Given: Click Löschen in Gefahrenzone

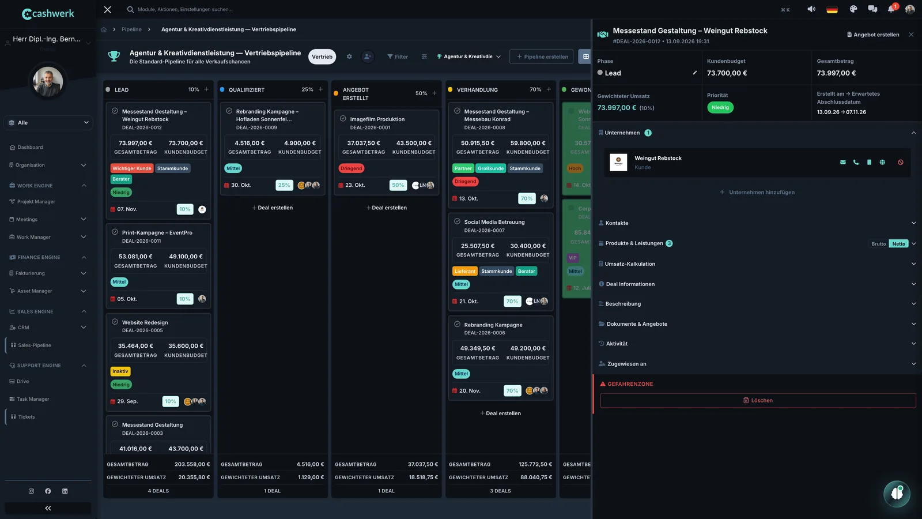Looking at the screenshot, I should 758,401.
